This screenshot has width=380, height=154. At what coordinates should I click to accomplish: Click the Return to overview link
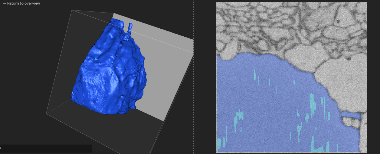pos(23,3)
